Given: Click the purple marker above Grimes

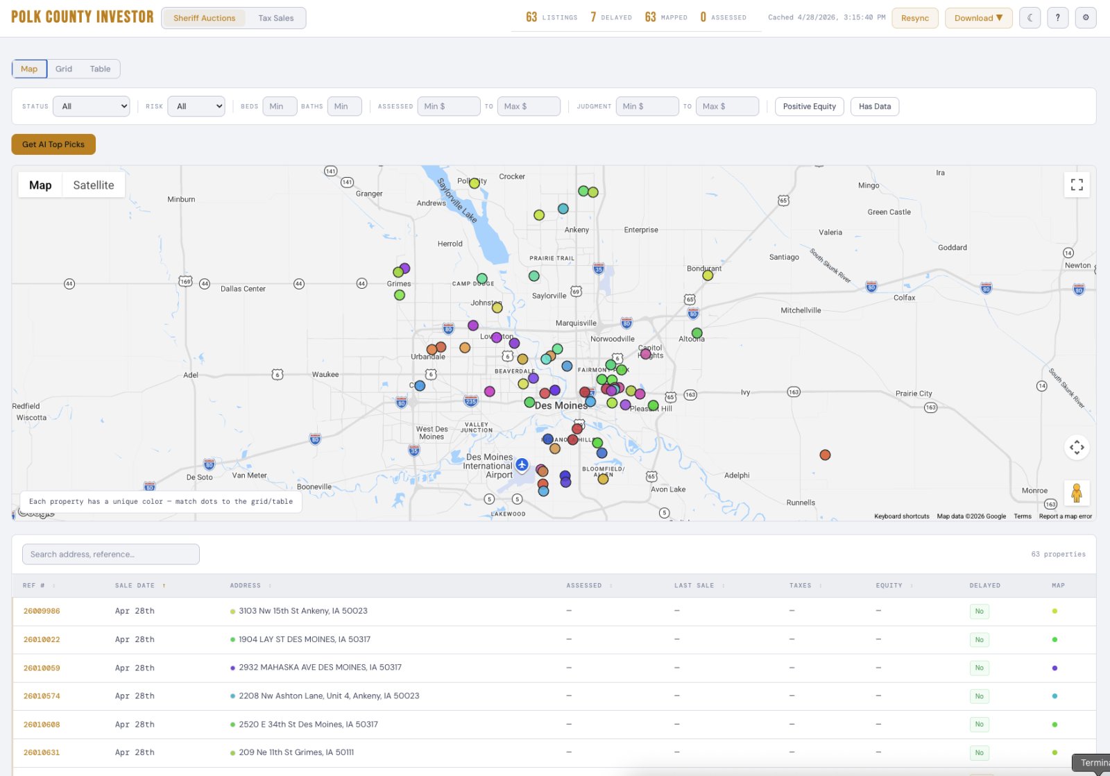Looking at the screenshot, I should [x=405, y=268].
